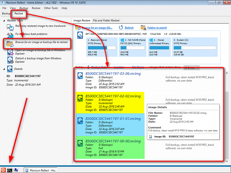Click partition 4 System (C:) usage bar
231x173 pixels.
(195, 48)
